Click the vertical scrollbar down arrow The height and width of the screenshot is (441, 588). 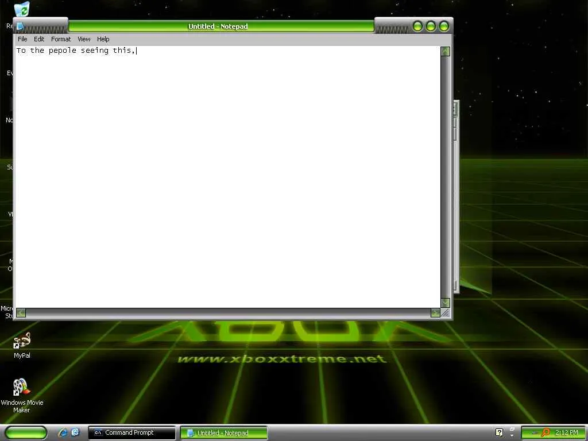tap(445, 302)
